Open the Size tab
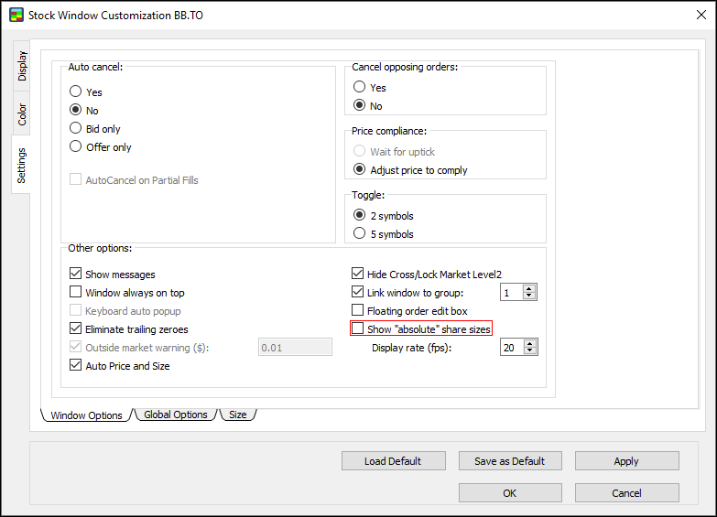 pos(237,415)
